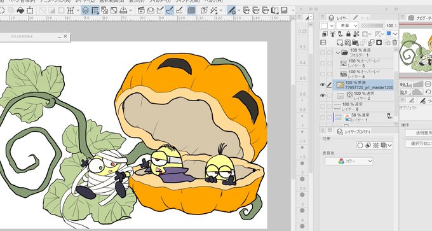This screenshot has height=231, width=432.
Task: Switch to the レイヤー tab
Action: 339,18
